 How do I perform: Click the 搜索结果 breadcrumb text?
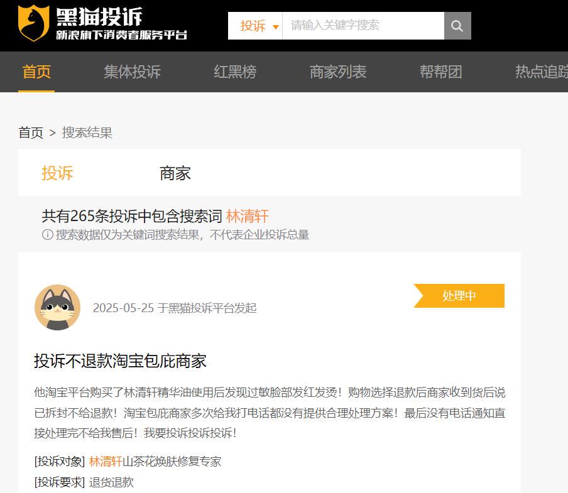pos(87,133)
